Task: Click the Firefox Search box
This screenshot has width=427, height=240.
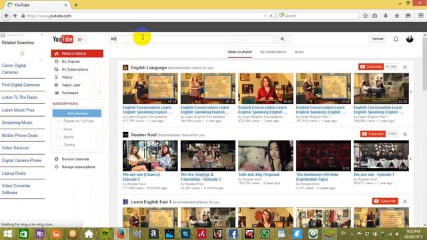Action: 318,16
